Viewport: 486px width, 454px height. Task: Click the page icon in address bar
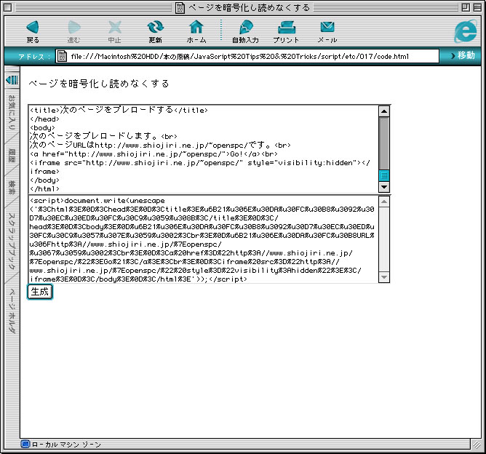(62, 56)
